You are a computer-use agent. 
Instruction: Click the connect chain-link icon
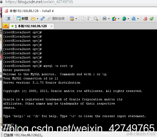(42, 19)
